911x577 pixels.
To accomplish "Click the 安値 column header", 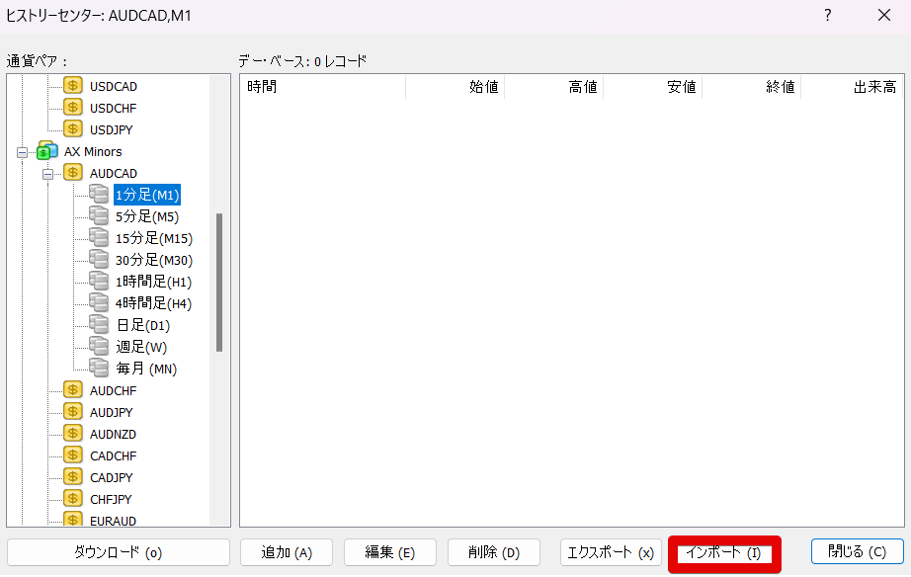I will (x=652, y=87).
